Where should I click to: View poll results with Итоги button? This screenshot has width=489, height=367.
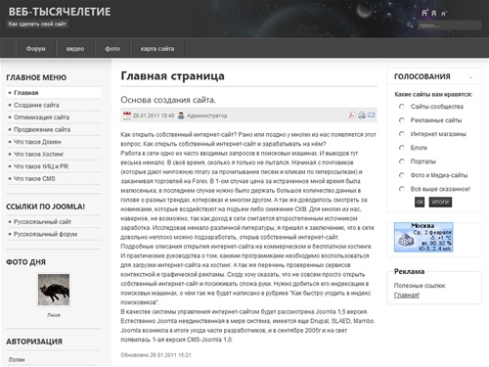click(440, 202)
